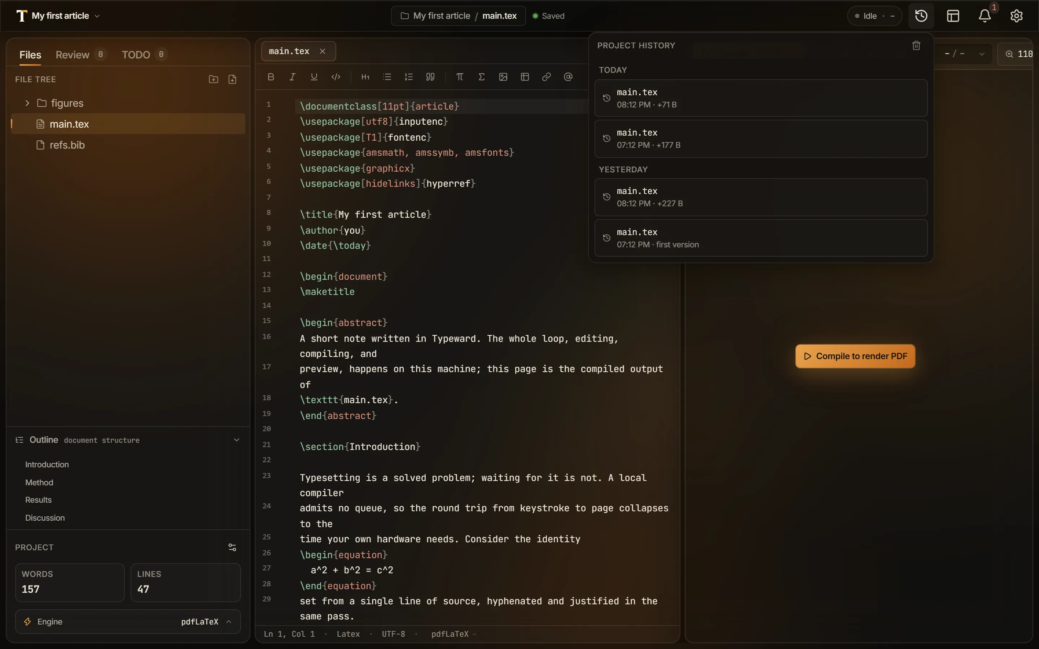
Task: Click Ln 1, Col 1 cursor position
Action: [289, 634]
